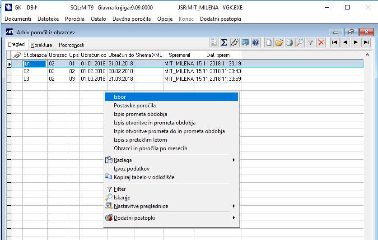
Task: Click paperclip column header icon in grid
Action: pyautogui.click(x=17, y=55)
